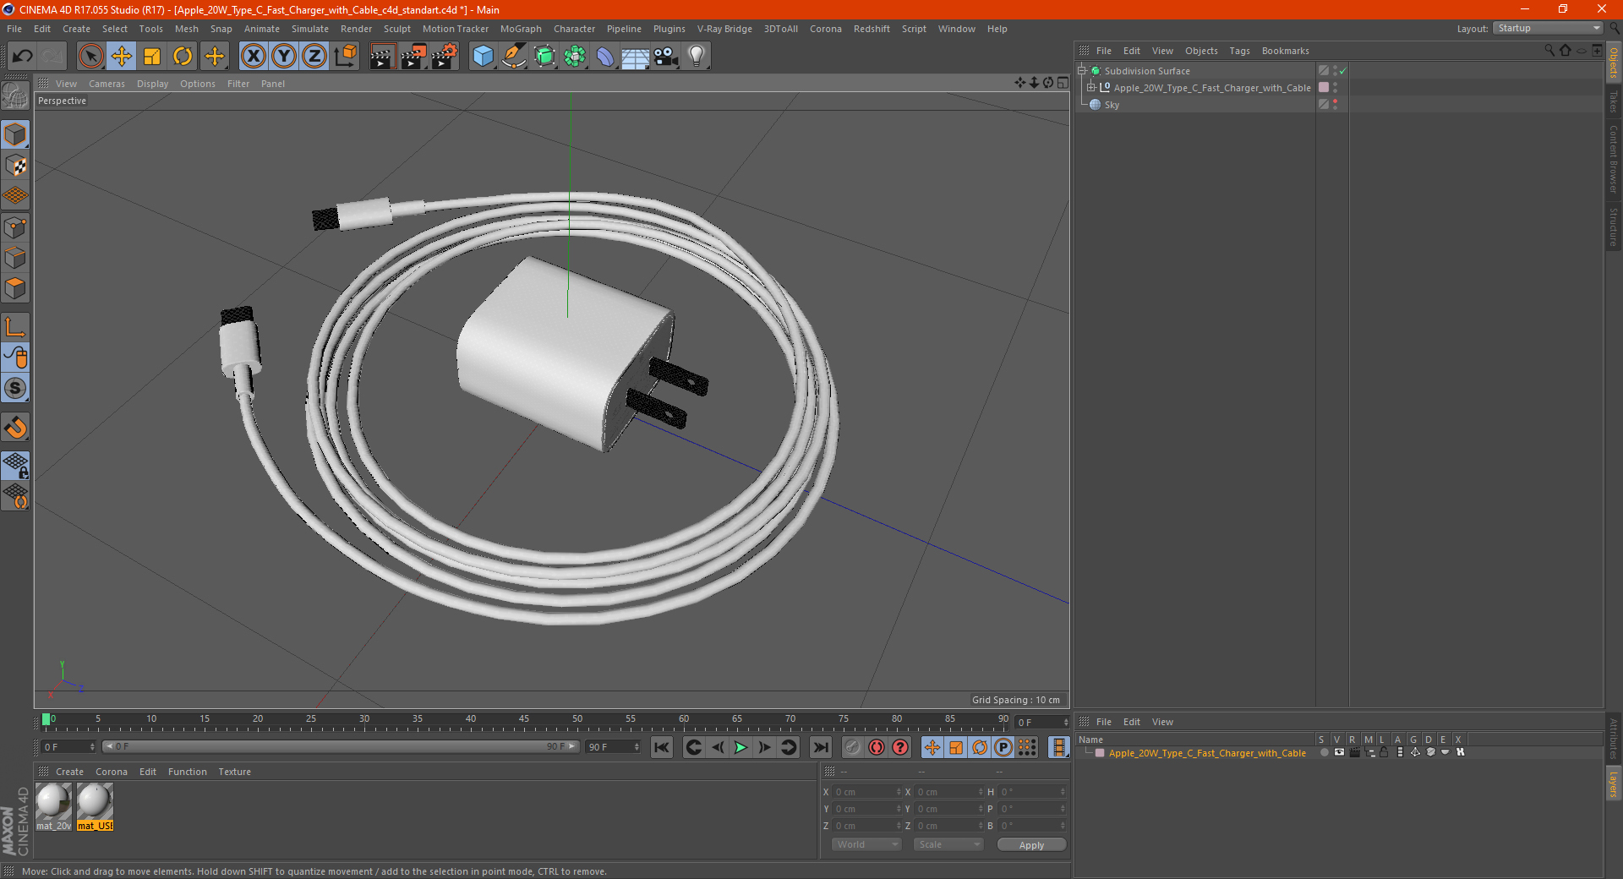The width and height of the screenshot is (1623, 879).
Task: Expand Apple_20W_Type_C_Fast_Charger_with_Cable object node
Action: tap(1091, 88)
